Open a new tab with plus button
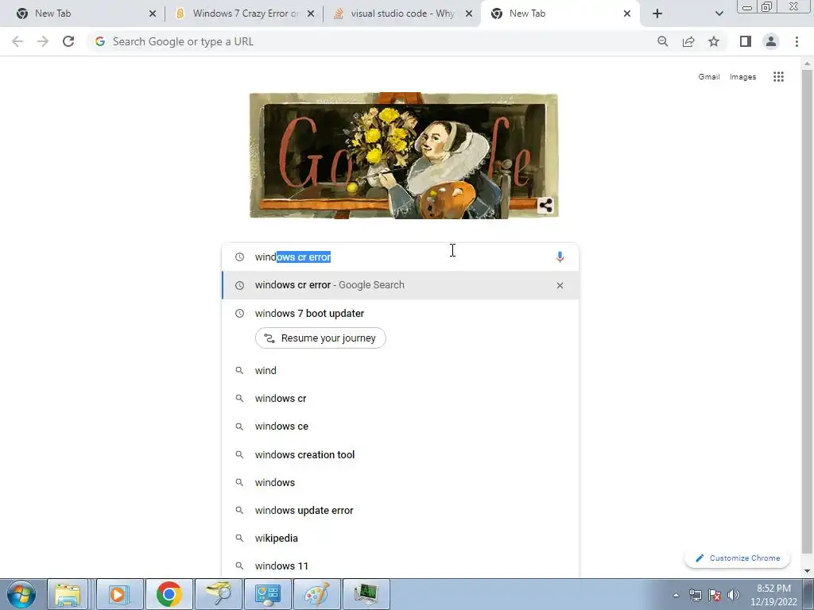This screenshot has width=814, height=610. tap(657, 14)
